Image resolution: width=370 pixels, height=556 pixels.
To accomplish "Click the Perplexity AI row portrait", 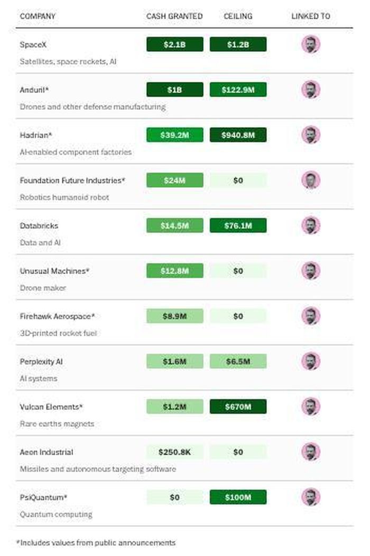I will (311, 361).
